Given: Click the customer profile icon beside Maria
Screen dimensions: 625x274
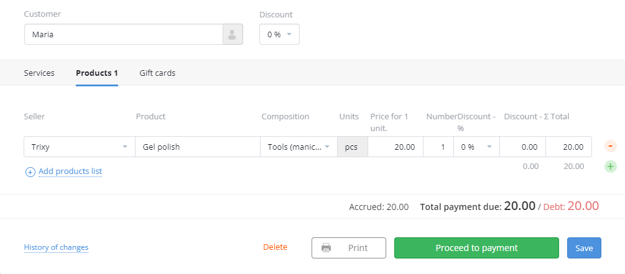Looking at the screenshot, I should 233,34.
